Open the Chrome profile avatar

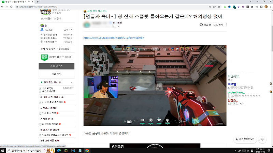[x=266, y=7]
